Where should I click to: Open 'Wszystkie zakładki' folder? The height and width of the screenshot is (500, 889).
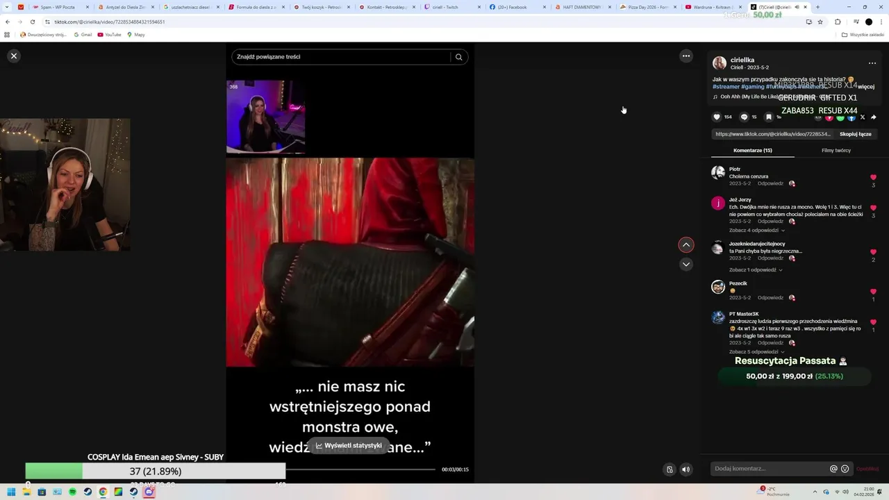(x=863, y=34)
